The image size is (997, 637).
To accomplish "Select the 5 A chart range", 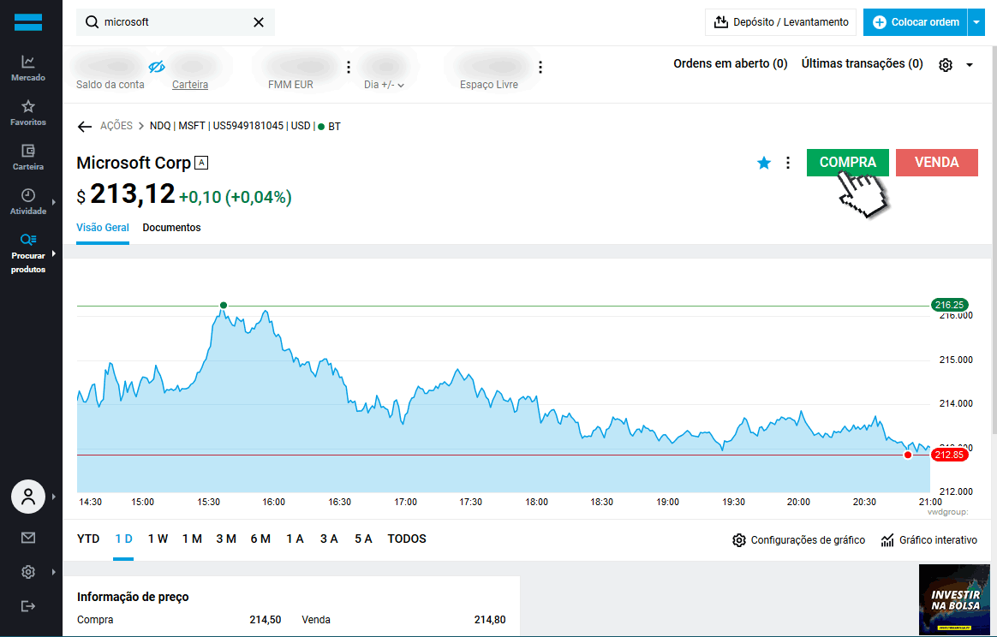I will (363, 539).
